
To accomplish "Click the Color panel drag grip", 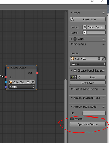I will pyautogui.click(x=104, y=39).
